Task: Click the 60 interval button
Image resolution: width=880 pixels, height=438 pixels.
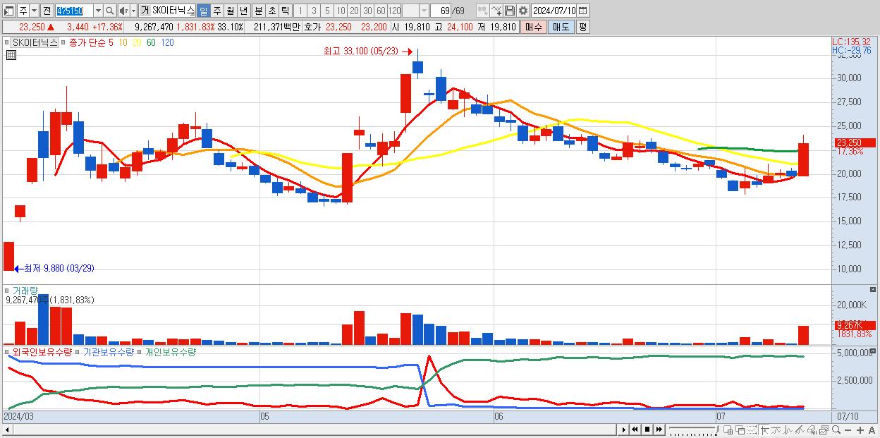Action: tap(381, 11)
